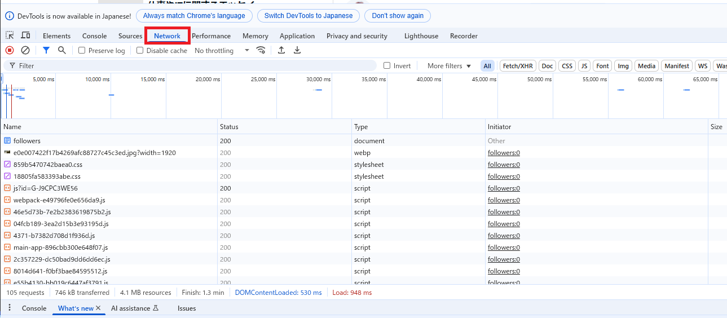Switch to the Performance tab
This screenshot has height=318, width=727.
211,36
